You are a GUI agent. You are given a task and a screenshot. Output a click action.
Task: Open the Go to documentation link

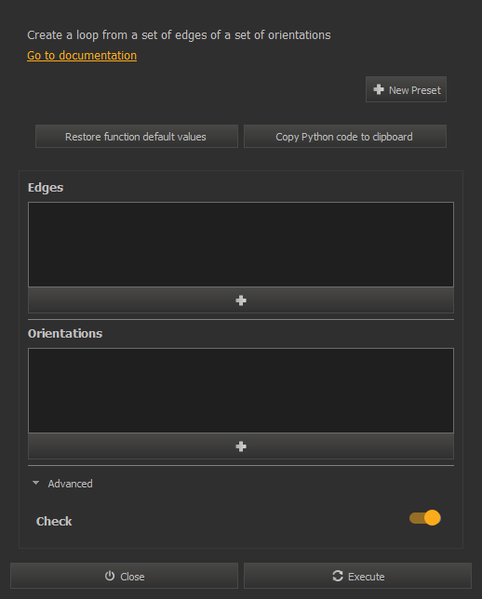click(x=82, y=56)
